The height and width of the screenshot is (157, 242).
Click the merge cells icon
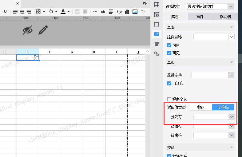[x=77, y=12]
